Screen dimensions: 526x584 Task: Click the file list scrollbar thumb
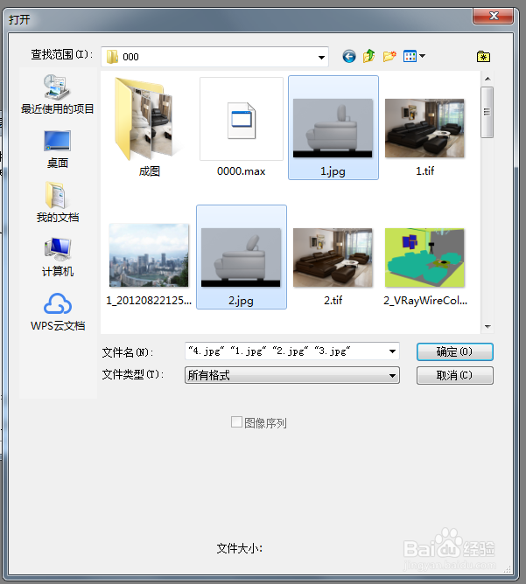(487, 112)
